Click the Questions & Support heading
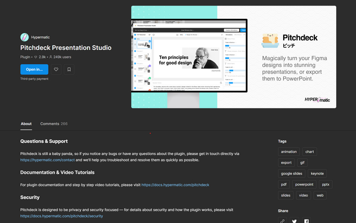The image size is (356, 223). tap(44, 141)
